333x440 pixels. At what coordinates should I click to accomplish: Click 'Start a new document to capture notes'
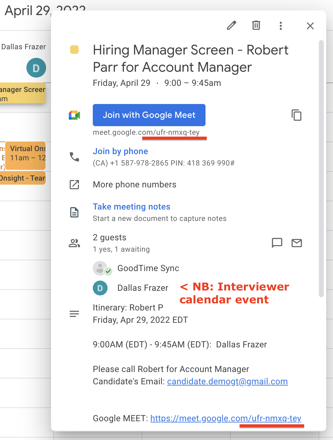160,218
